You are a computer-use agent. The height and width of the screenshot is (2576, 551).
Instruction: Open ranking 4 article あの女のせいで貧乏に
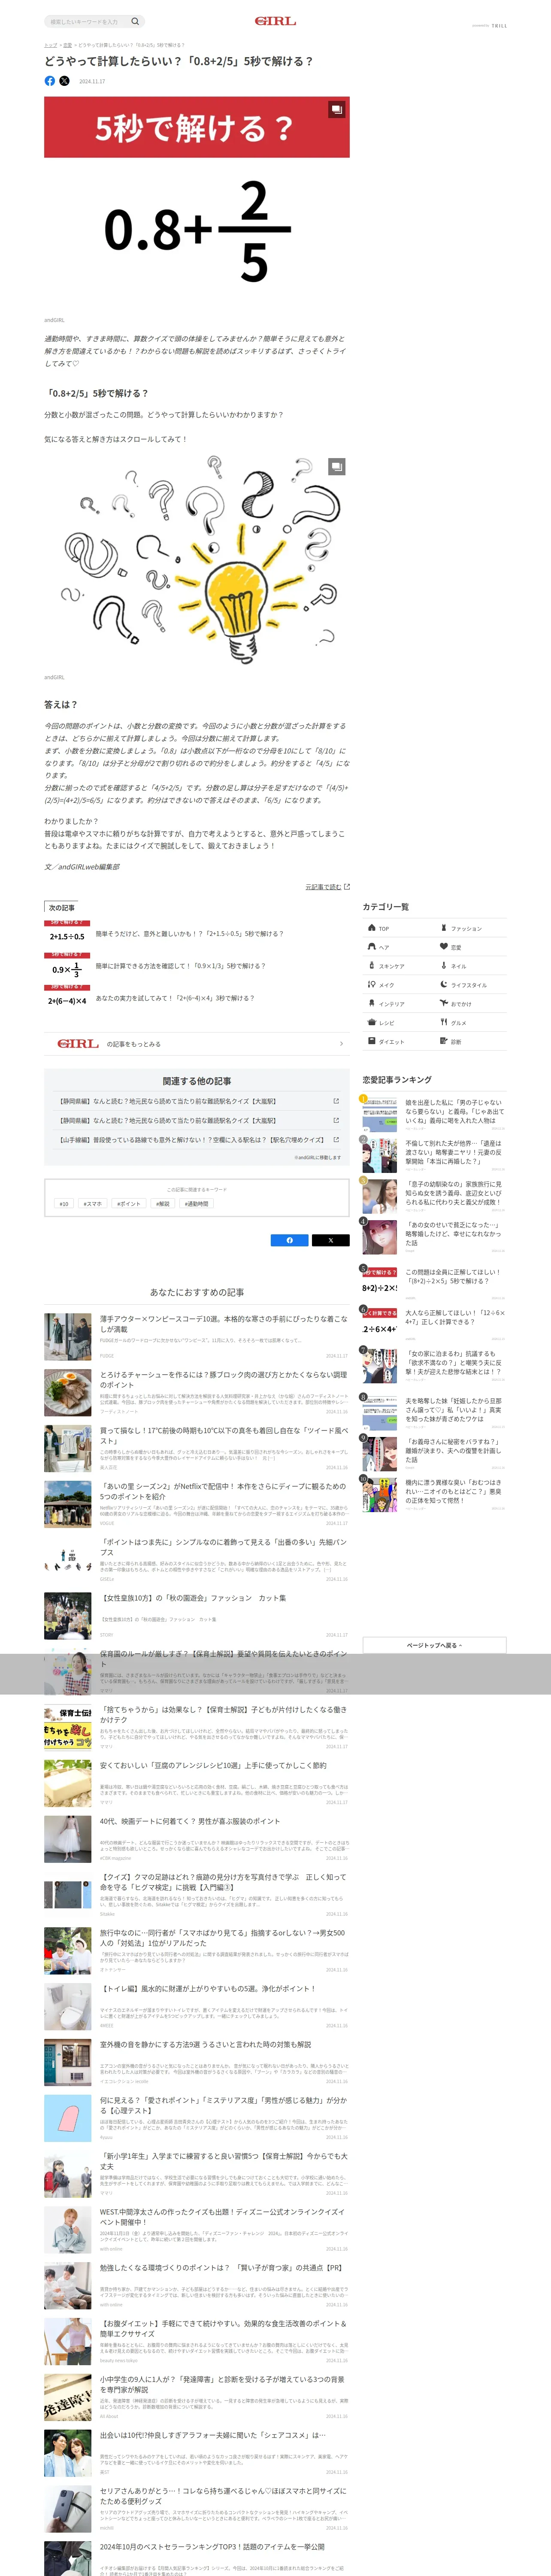(433, 1236)
